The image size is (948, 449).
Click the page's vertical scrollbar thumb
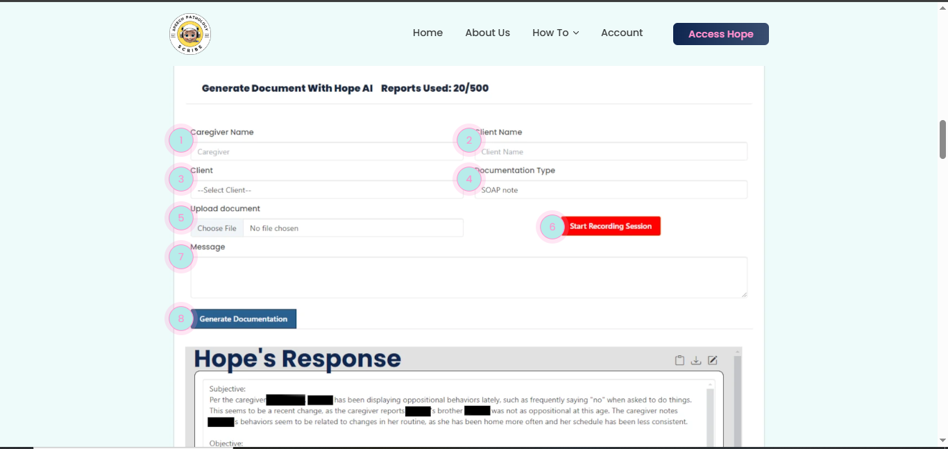click(x=942, y=139)
